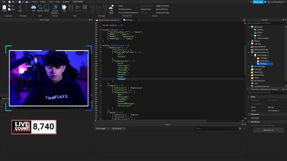The image size is (287, 161).
Task: Select Players service in Explorer
Action: [257, 41]
